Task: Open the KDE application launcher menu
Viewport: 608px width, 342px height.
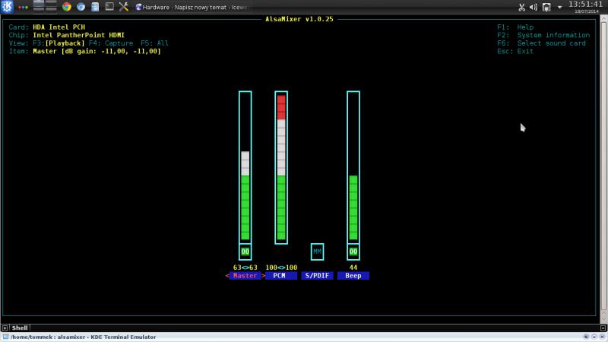Action: coord(7,7)
